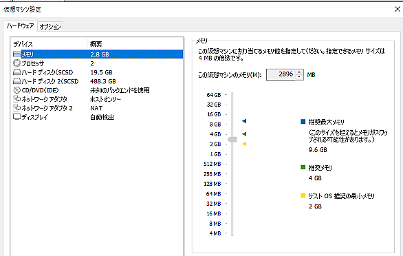Select the ハード ディスク(SCSI) row label
The height and width of the screenshot is (256, 403).
tap(47, 72)
